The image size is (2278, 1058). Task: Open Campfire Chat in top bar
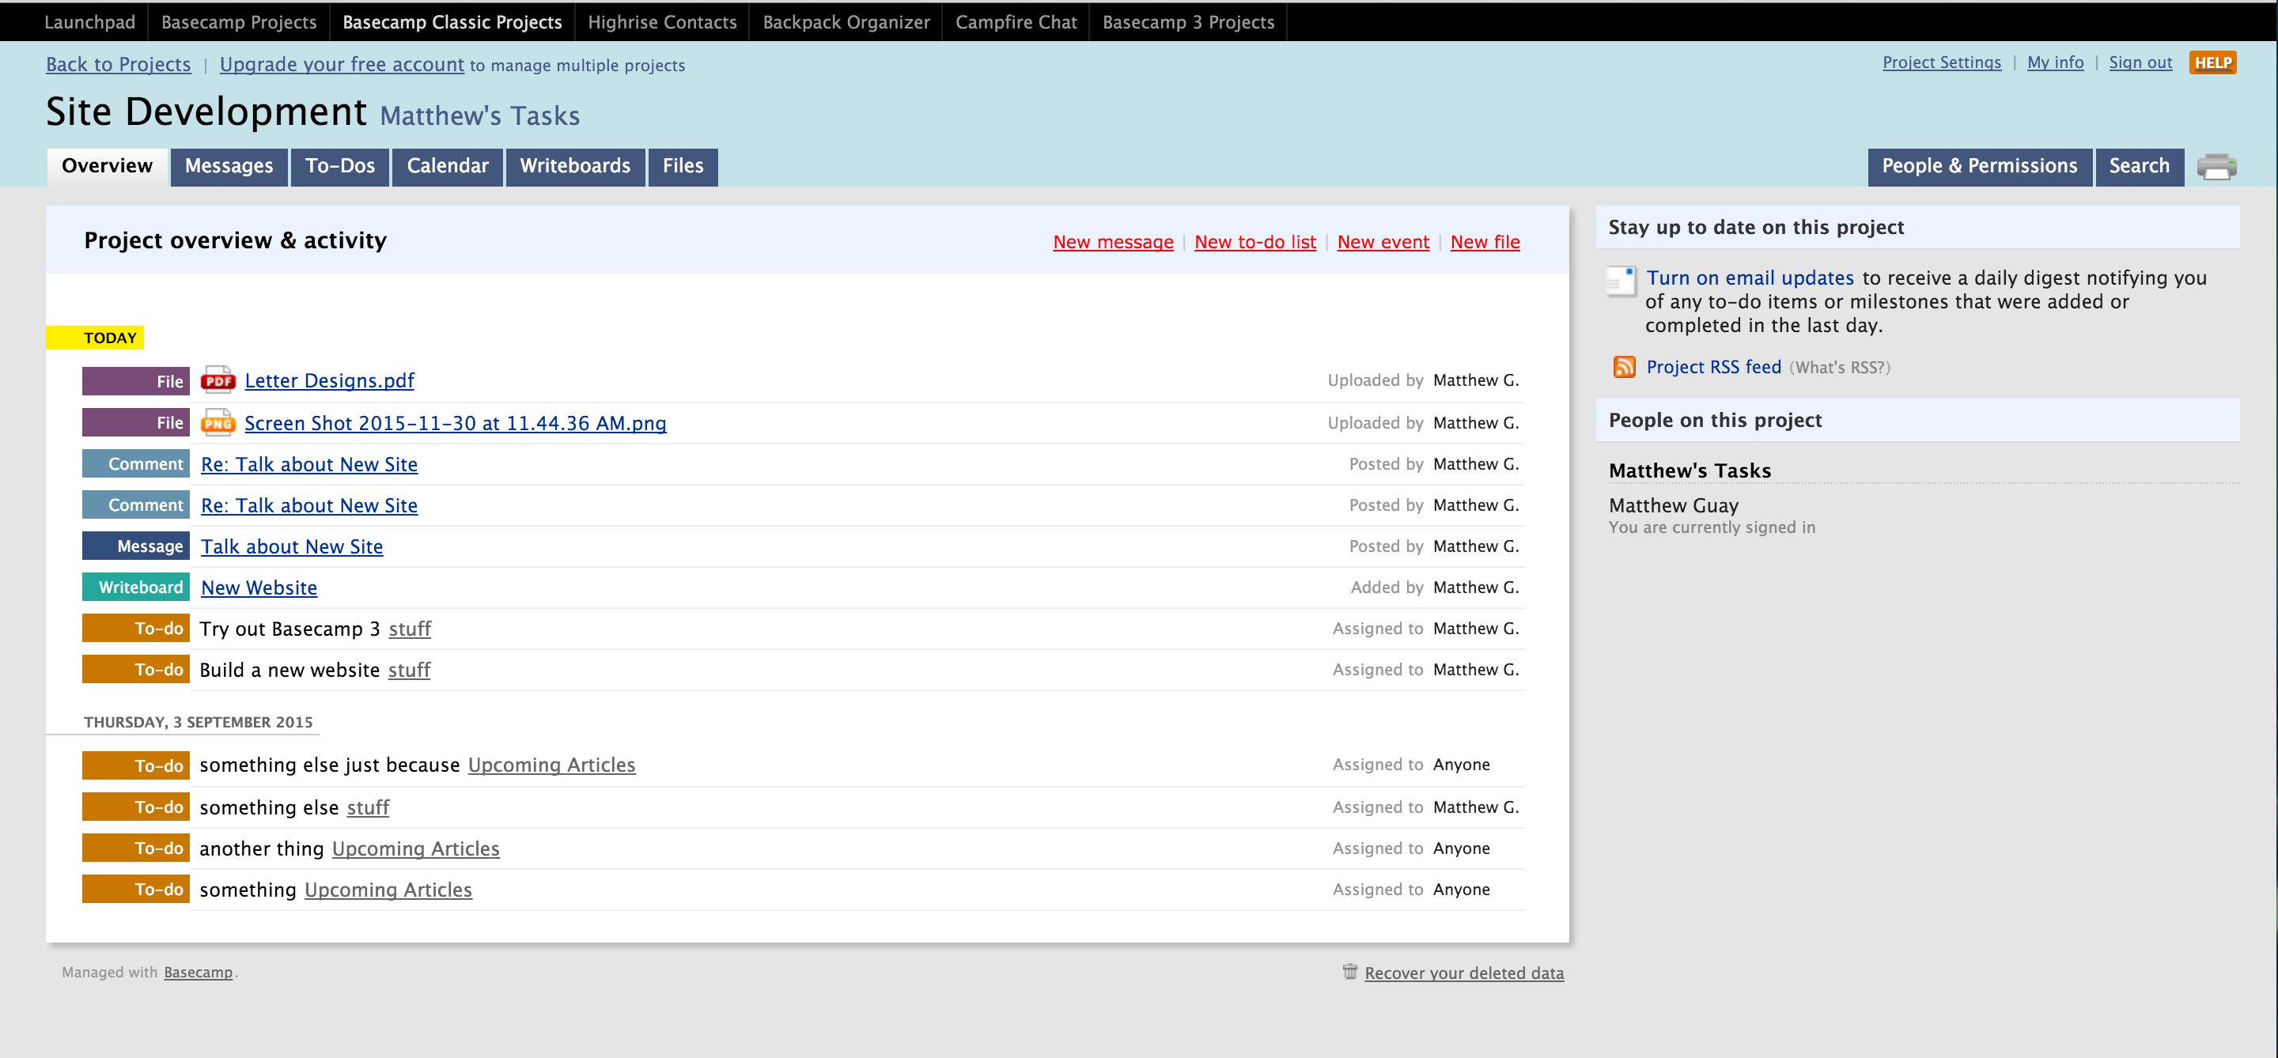tap(1016, 21)
